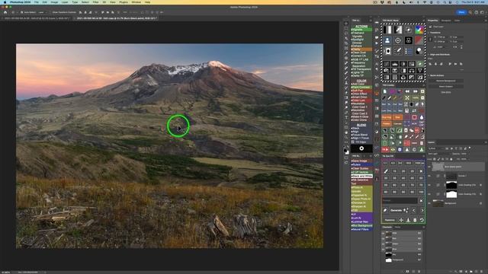Image resolution: width=488 pixels, height=274 pixels.
Task: Select the Rectangular Marquee tool
Action: 346,28
